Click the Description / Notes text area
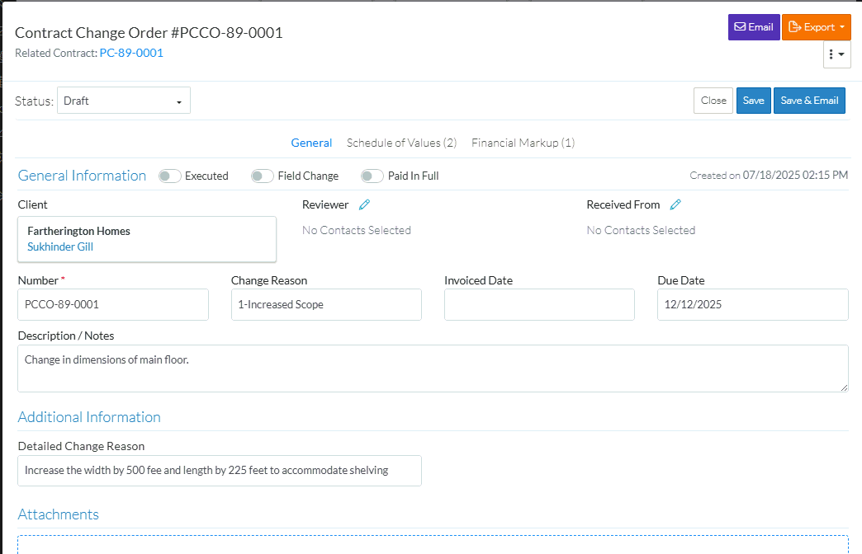The height and width of the screenshot is (554, 862). [x=433, y=368]
